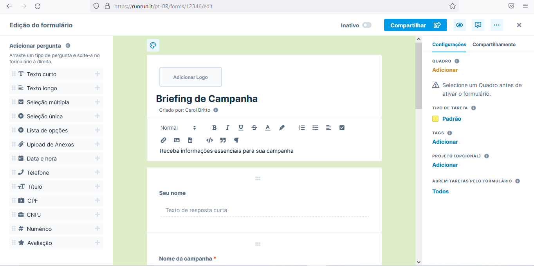Open the feedback chat icon in header
Image resolution: width=534 pixels, height=266 pixels.
478,25
